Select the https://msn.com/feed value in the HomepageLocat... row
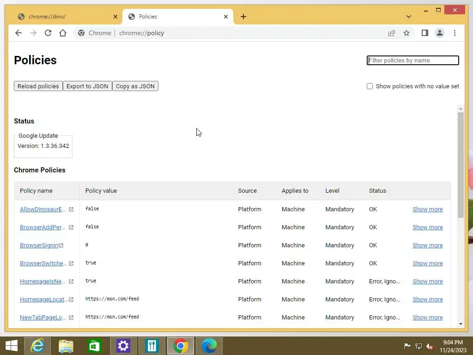 tap(112, 299)
